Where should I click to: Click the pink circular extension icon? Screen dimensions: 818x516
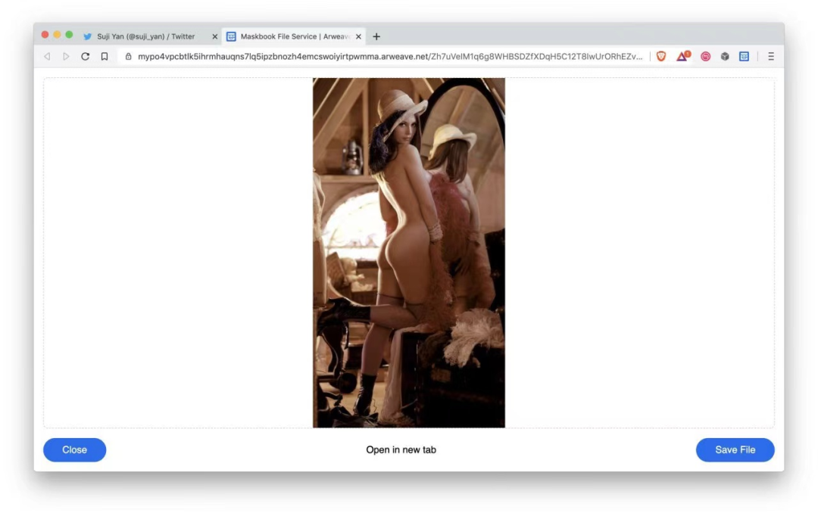[x=705, y=56]
